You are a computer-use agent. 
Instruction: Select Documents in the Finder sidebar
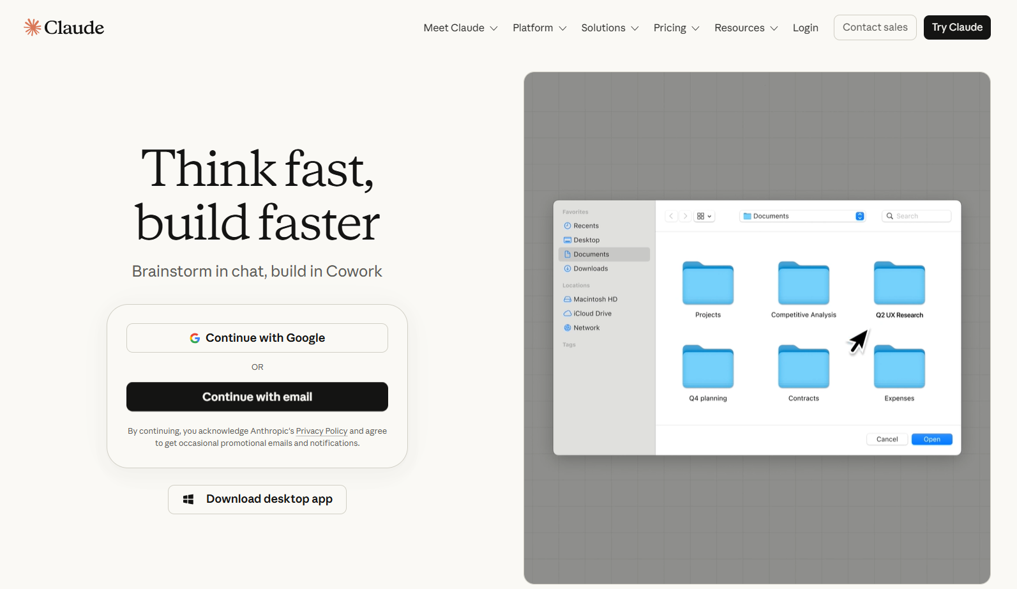point(604,254)
